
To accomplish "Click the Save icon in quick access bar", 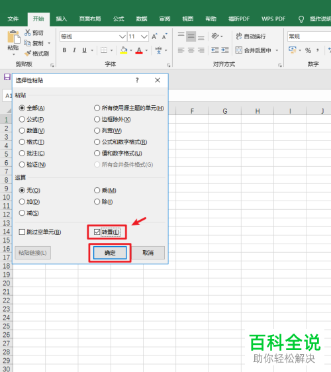I will point(7,77).
